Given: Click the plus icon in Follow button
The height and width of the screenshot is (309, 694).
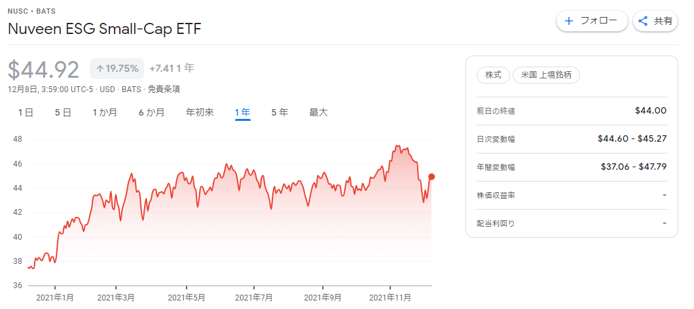Looking at the screenshot, I should (569, 21).
